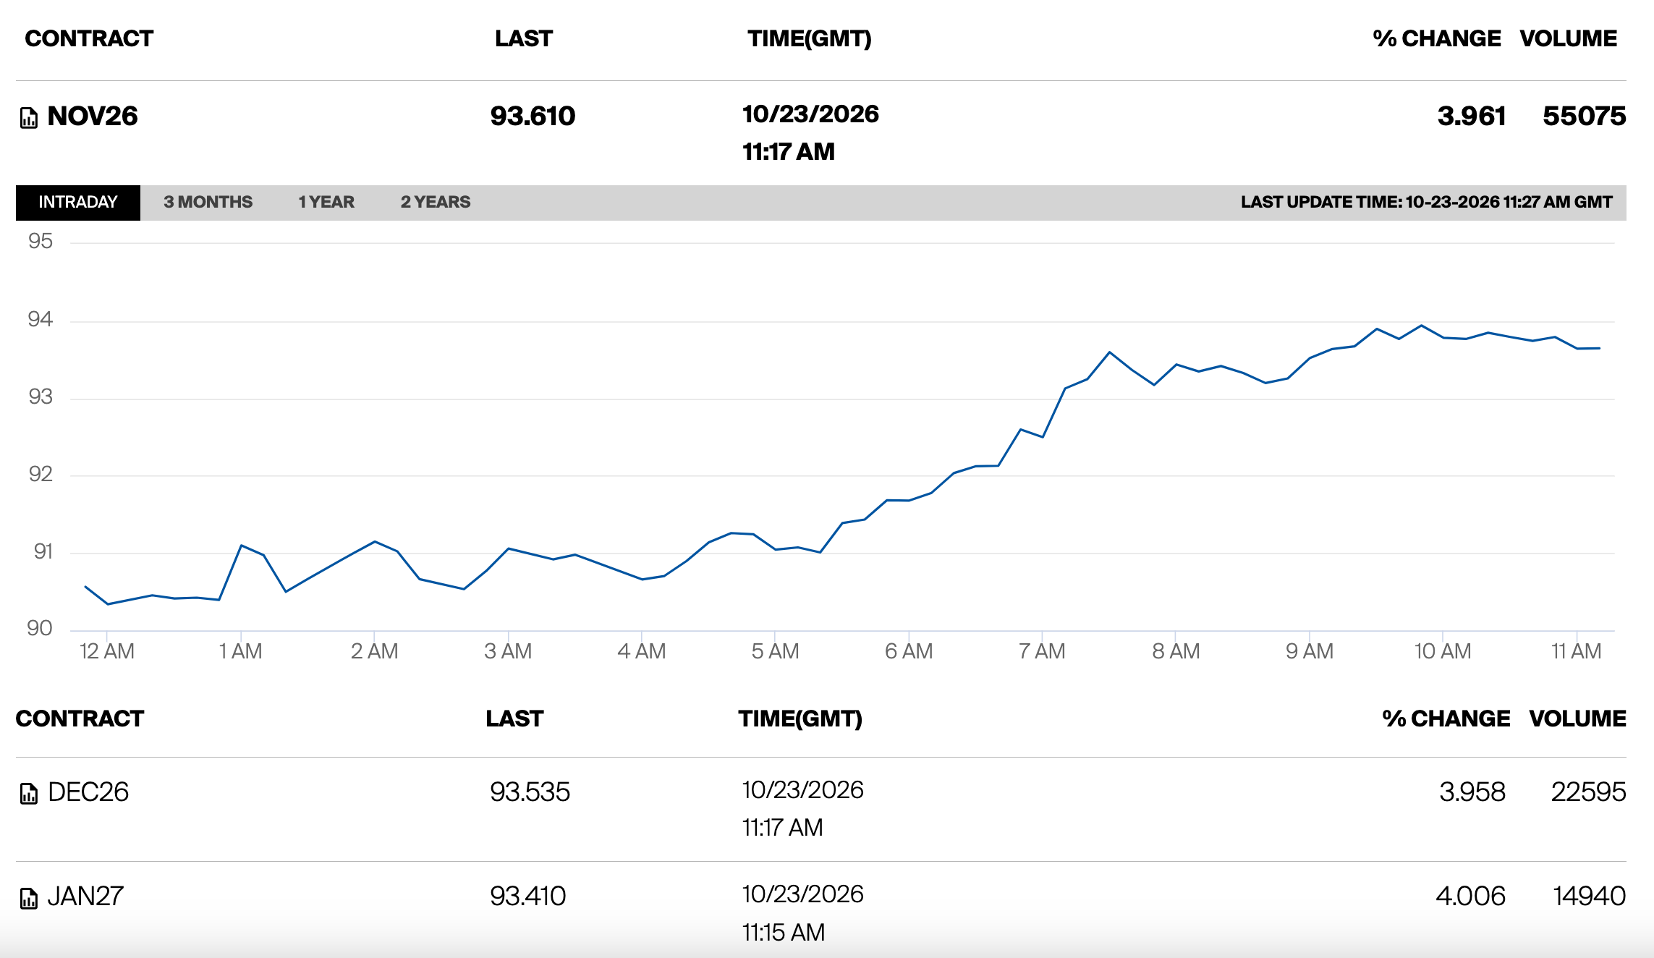This screenshot has width=1654, height=958.
Task: Open the NOV26 contract
Action: tap(93, 116)
